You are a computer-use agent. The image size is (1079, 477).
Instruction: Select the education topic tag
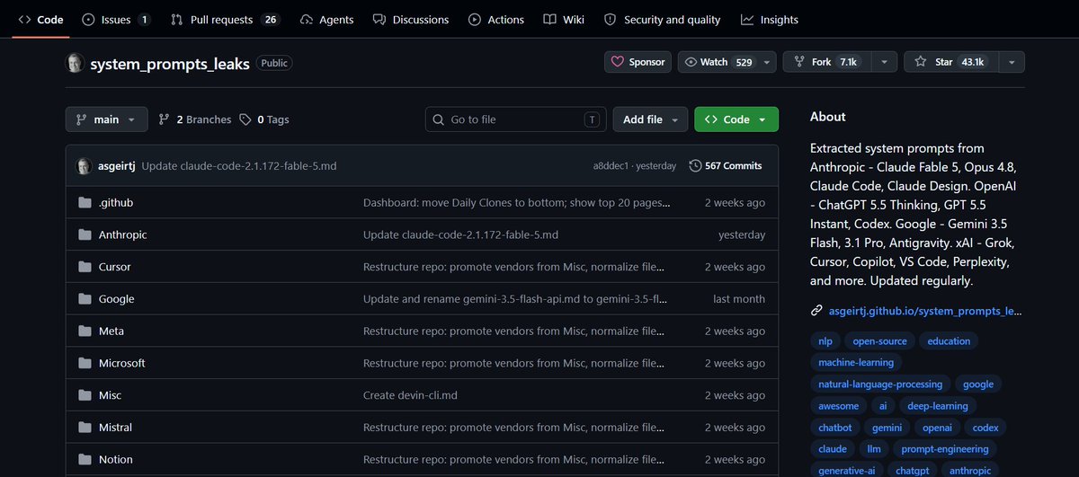click(x=950, y=341)
